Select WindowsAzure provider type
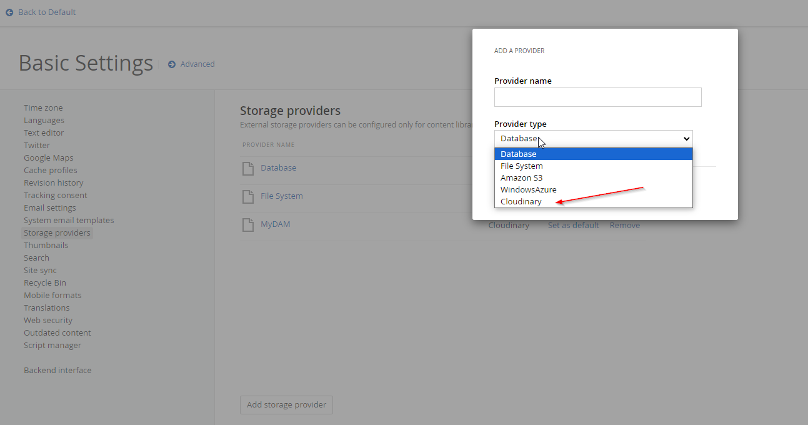Viewport: 808px width, 425px height. (594, 190)
